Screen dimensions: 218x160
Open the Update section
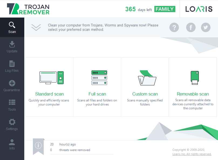click(x=12, y=47)
